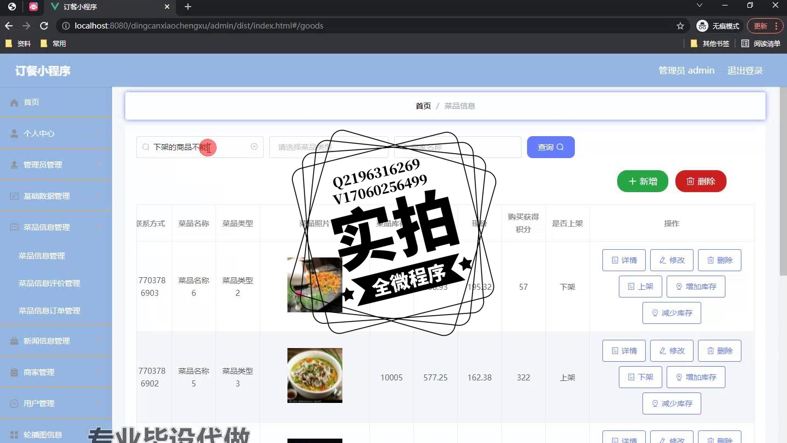Image resolution: width=787 pixels, height=443 pixels.
Task: Click 无痕模式 incognito indicator
Action: pyautogui.click(x=719, y=26)
